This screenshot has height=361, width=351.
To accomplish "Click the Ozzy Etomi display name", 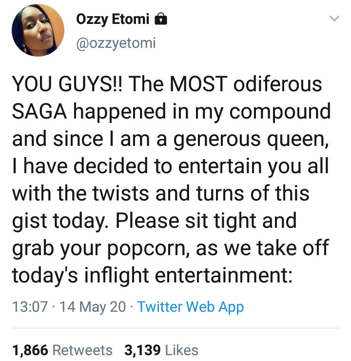I will (x=112, y=20).
